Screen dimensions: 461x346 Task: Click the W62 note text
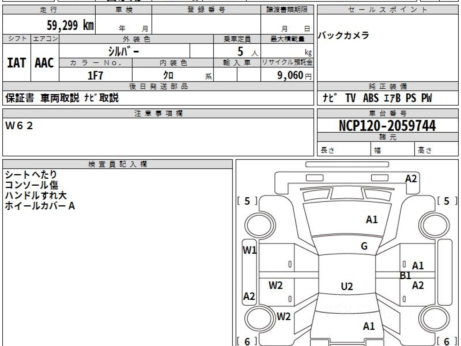pos(19,125)
